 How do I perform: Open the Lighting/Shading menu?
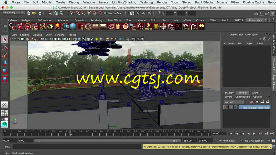coord(124,2)
